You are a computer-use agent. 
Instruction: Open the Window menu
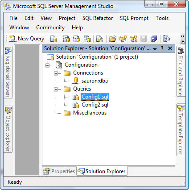(19, 28)
